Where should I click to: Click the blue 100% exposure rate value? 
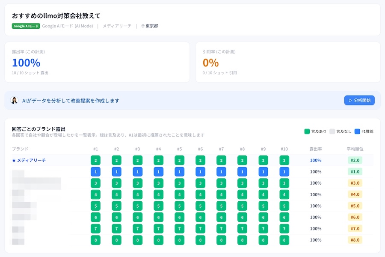[26, 63]
